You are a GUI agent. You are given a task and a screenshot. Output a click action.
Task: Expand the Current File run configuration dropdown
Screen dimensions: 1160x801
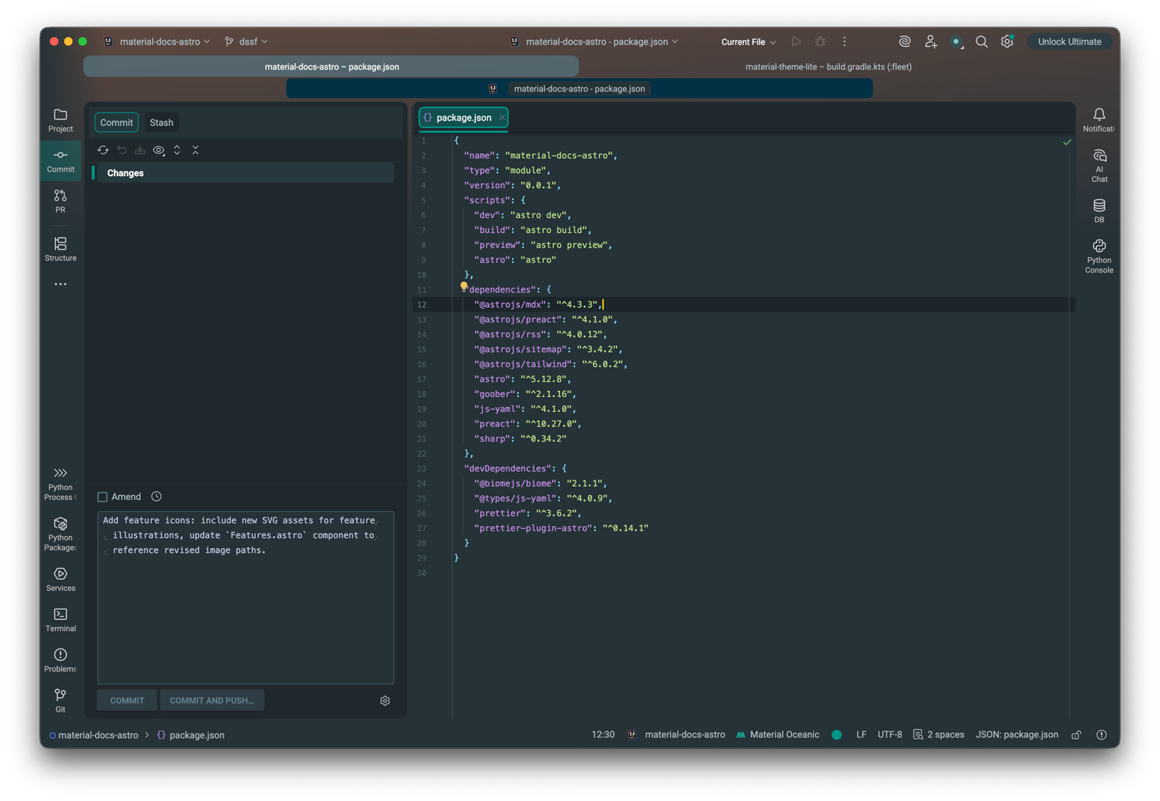pyautogui.click(x=748, y=42)
